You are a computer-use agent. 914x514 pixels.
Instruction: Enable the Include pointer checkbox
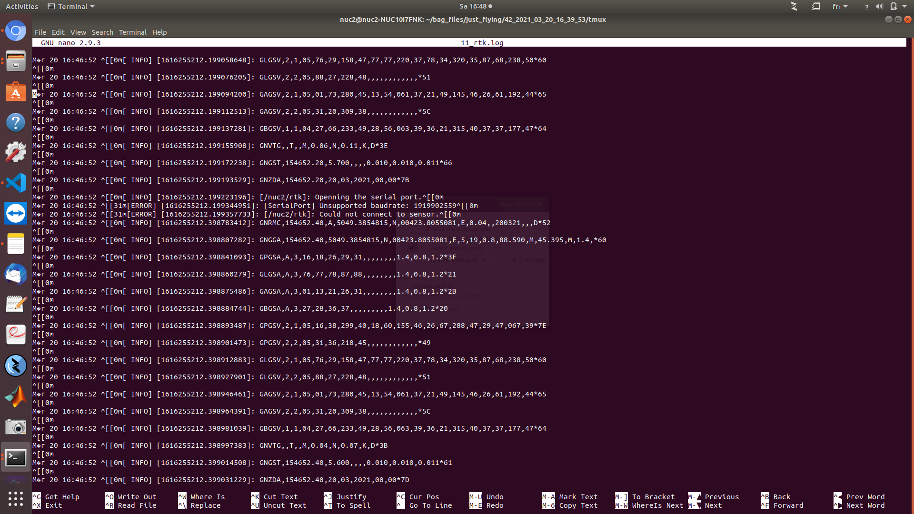click(x=409, y=286)
